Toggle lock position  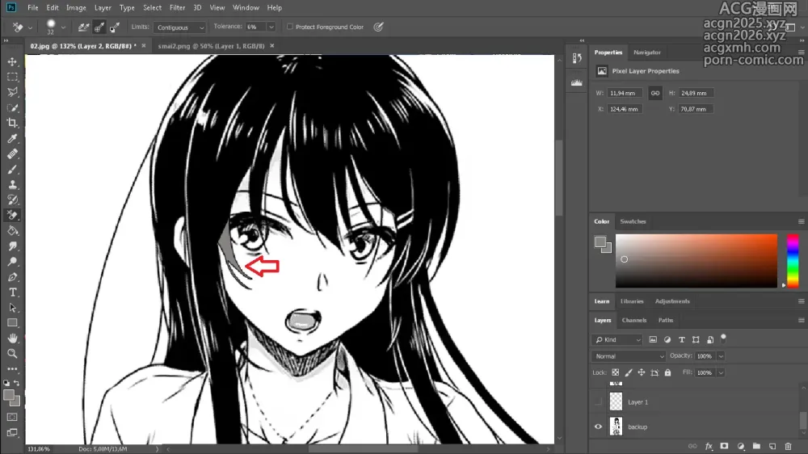point(641,372)
